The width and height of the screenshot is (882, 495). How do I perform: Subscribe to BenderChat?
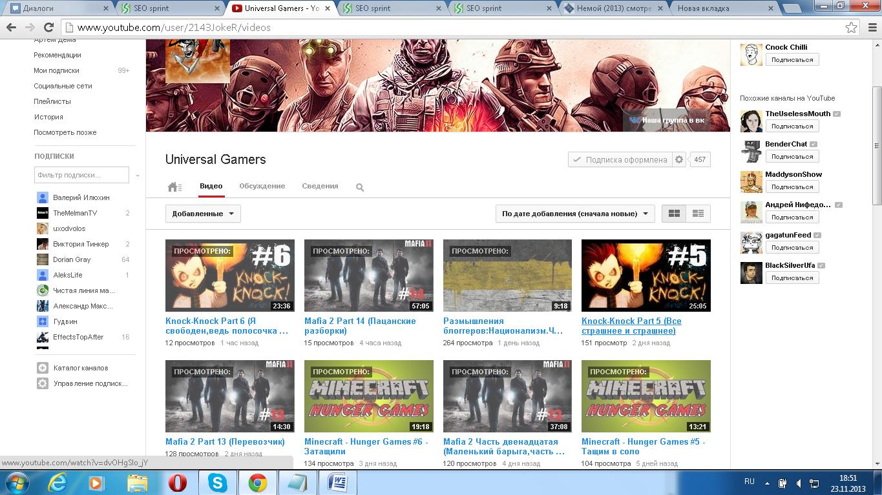click(x=792, y=156)
